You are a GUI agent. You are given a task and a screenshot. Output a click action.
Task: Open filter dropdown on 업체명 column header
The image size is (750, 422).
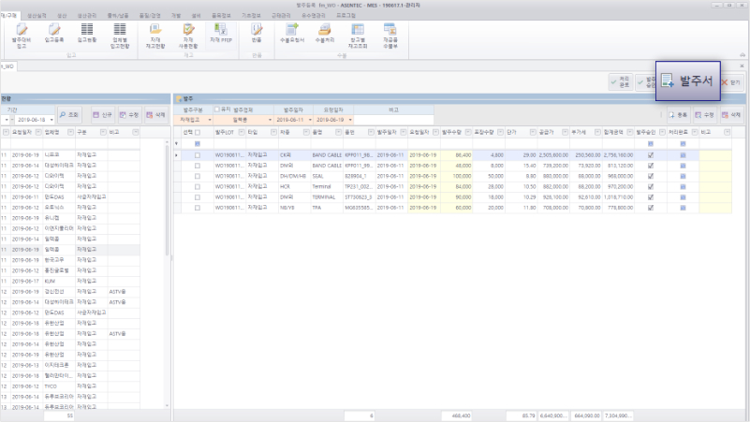click(70, 132)
